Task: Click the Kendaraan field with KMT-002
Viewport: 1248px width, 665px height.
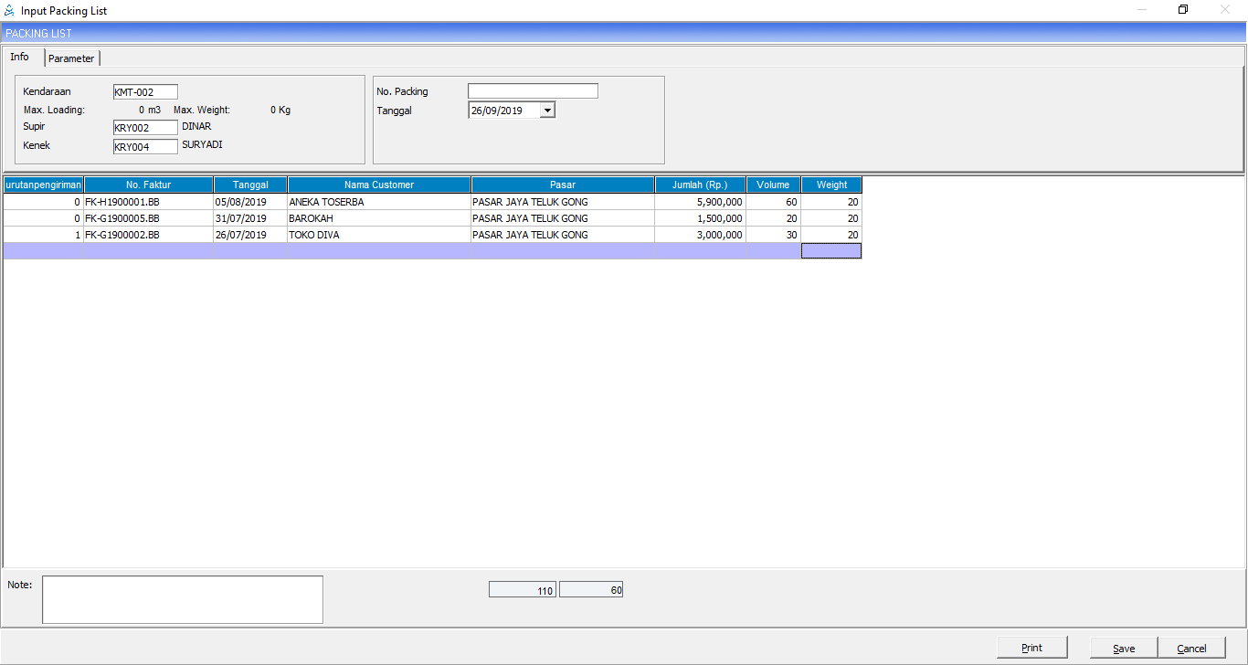Action: click(144, 92)
